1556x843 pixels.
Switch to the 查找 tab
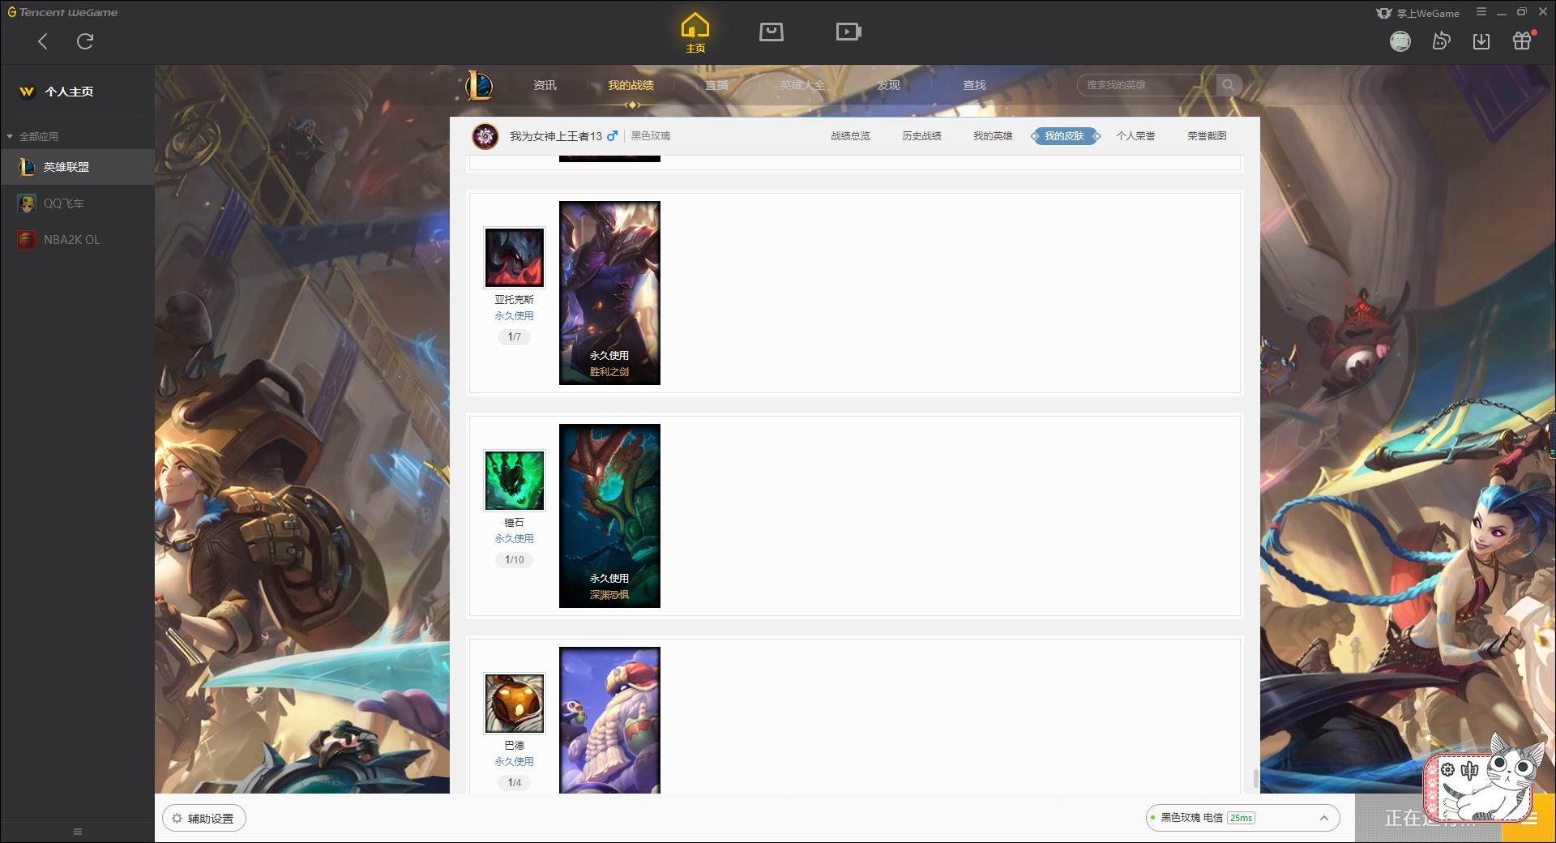tap(974, 85)
